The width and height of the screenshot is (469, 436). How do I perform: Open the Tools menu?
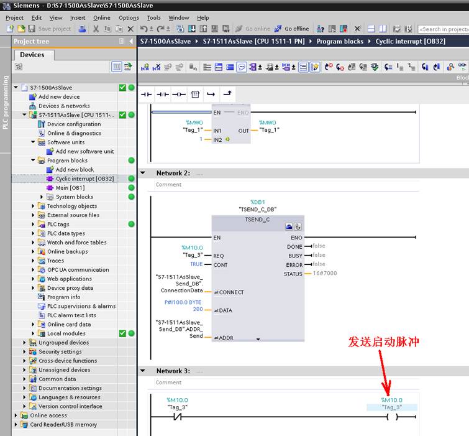tap(153, 17)
